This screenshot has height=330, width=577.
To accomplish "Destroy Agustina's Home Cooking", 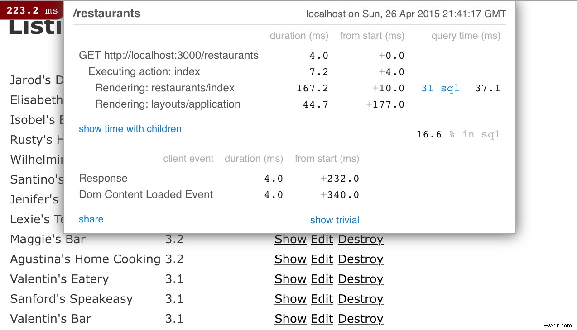I will [x=361, y=259].
